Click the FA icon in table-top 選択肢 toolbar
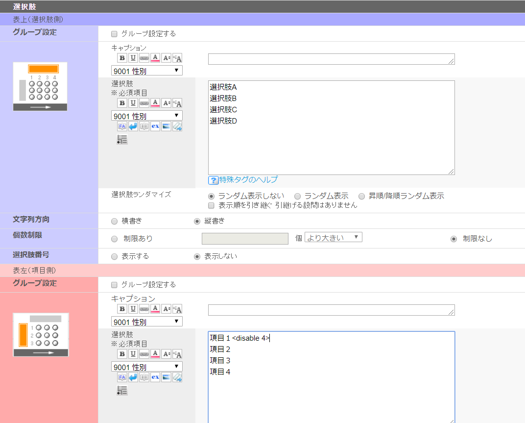 pos(122,126)
